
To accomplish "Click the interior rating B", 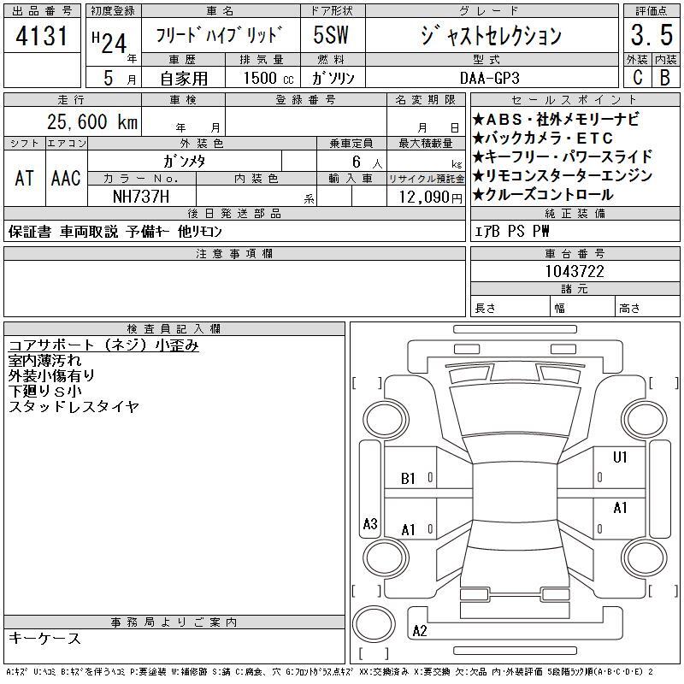I will click(x=665, y=78).
